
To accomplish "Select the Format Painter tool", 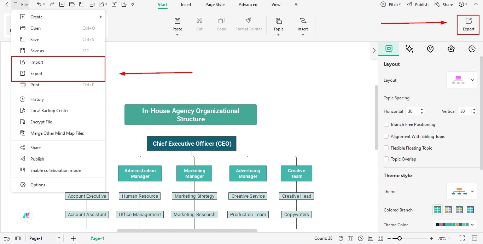I will coord(249,24).
